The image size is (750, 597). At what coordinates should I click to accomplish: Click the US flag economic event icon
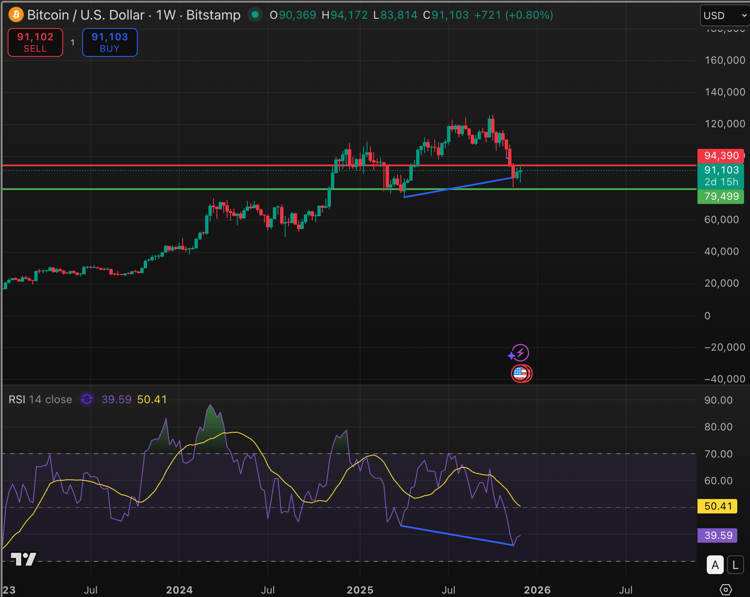pyautogui.click(x=521, y=374)
